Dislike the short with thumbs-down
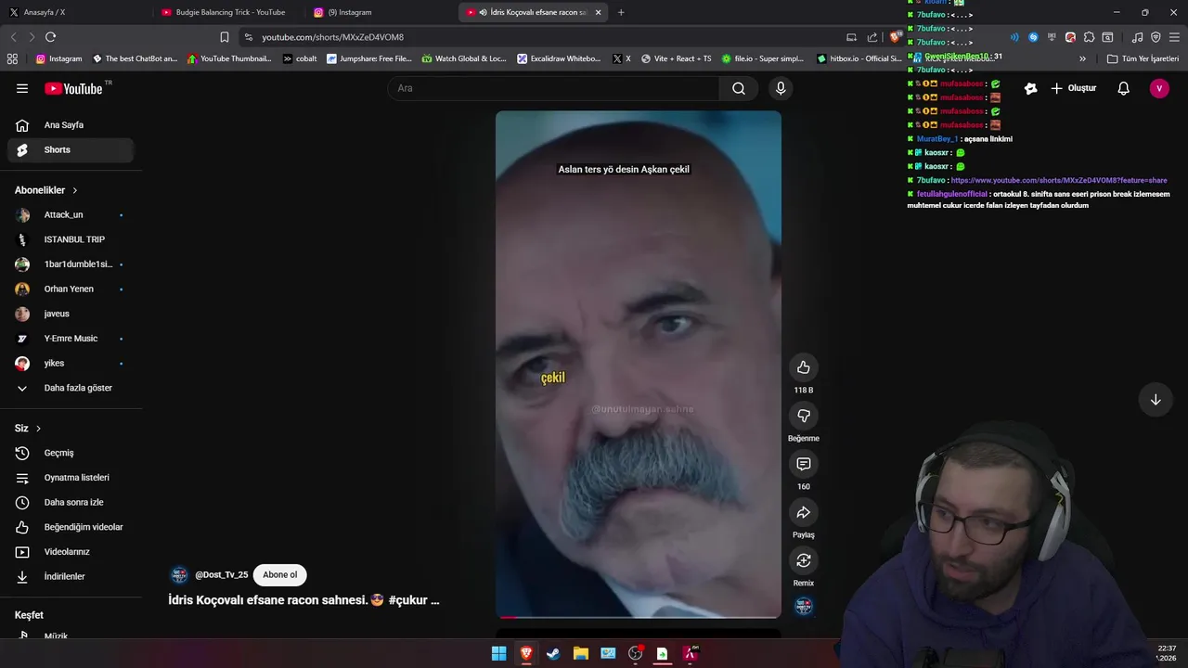The image size is (1188, 668). tap(804, 416)
